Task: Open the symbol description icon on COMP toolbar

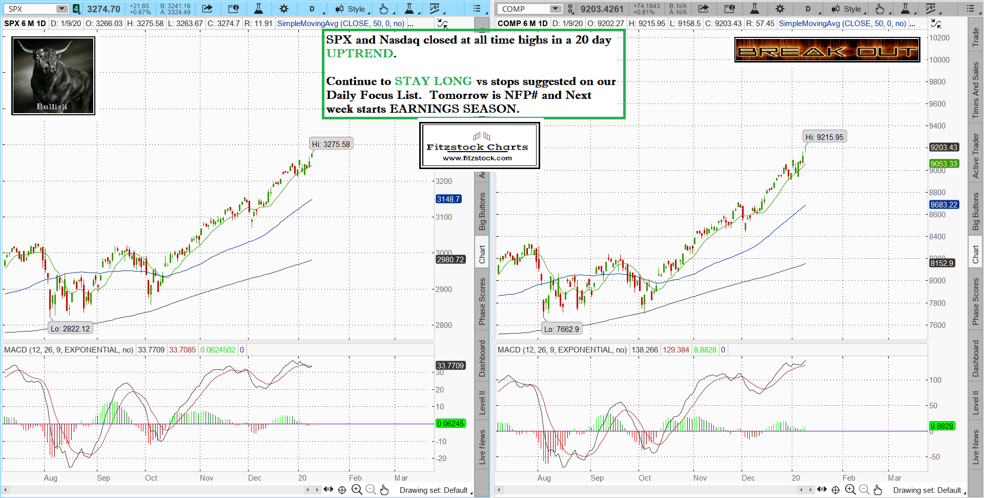Action: click(x=729, y=9)
